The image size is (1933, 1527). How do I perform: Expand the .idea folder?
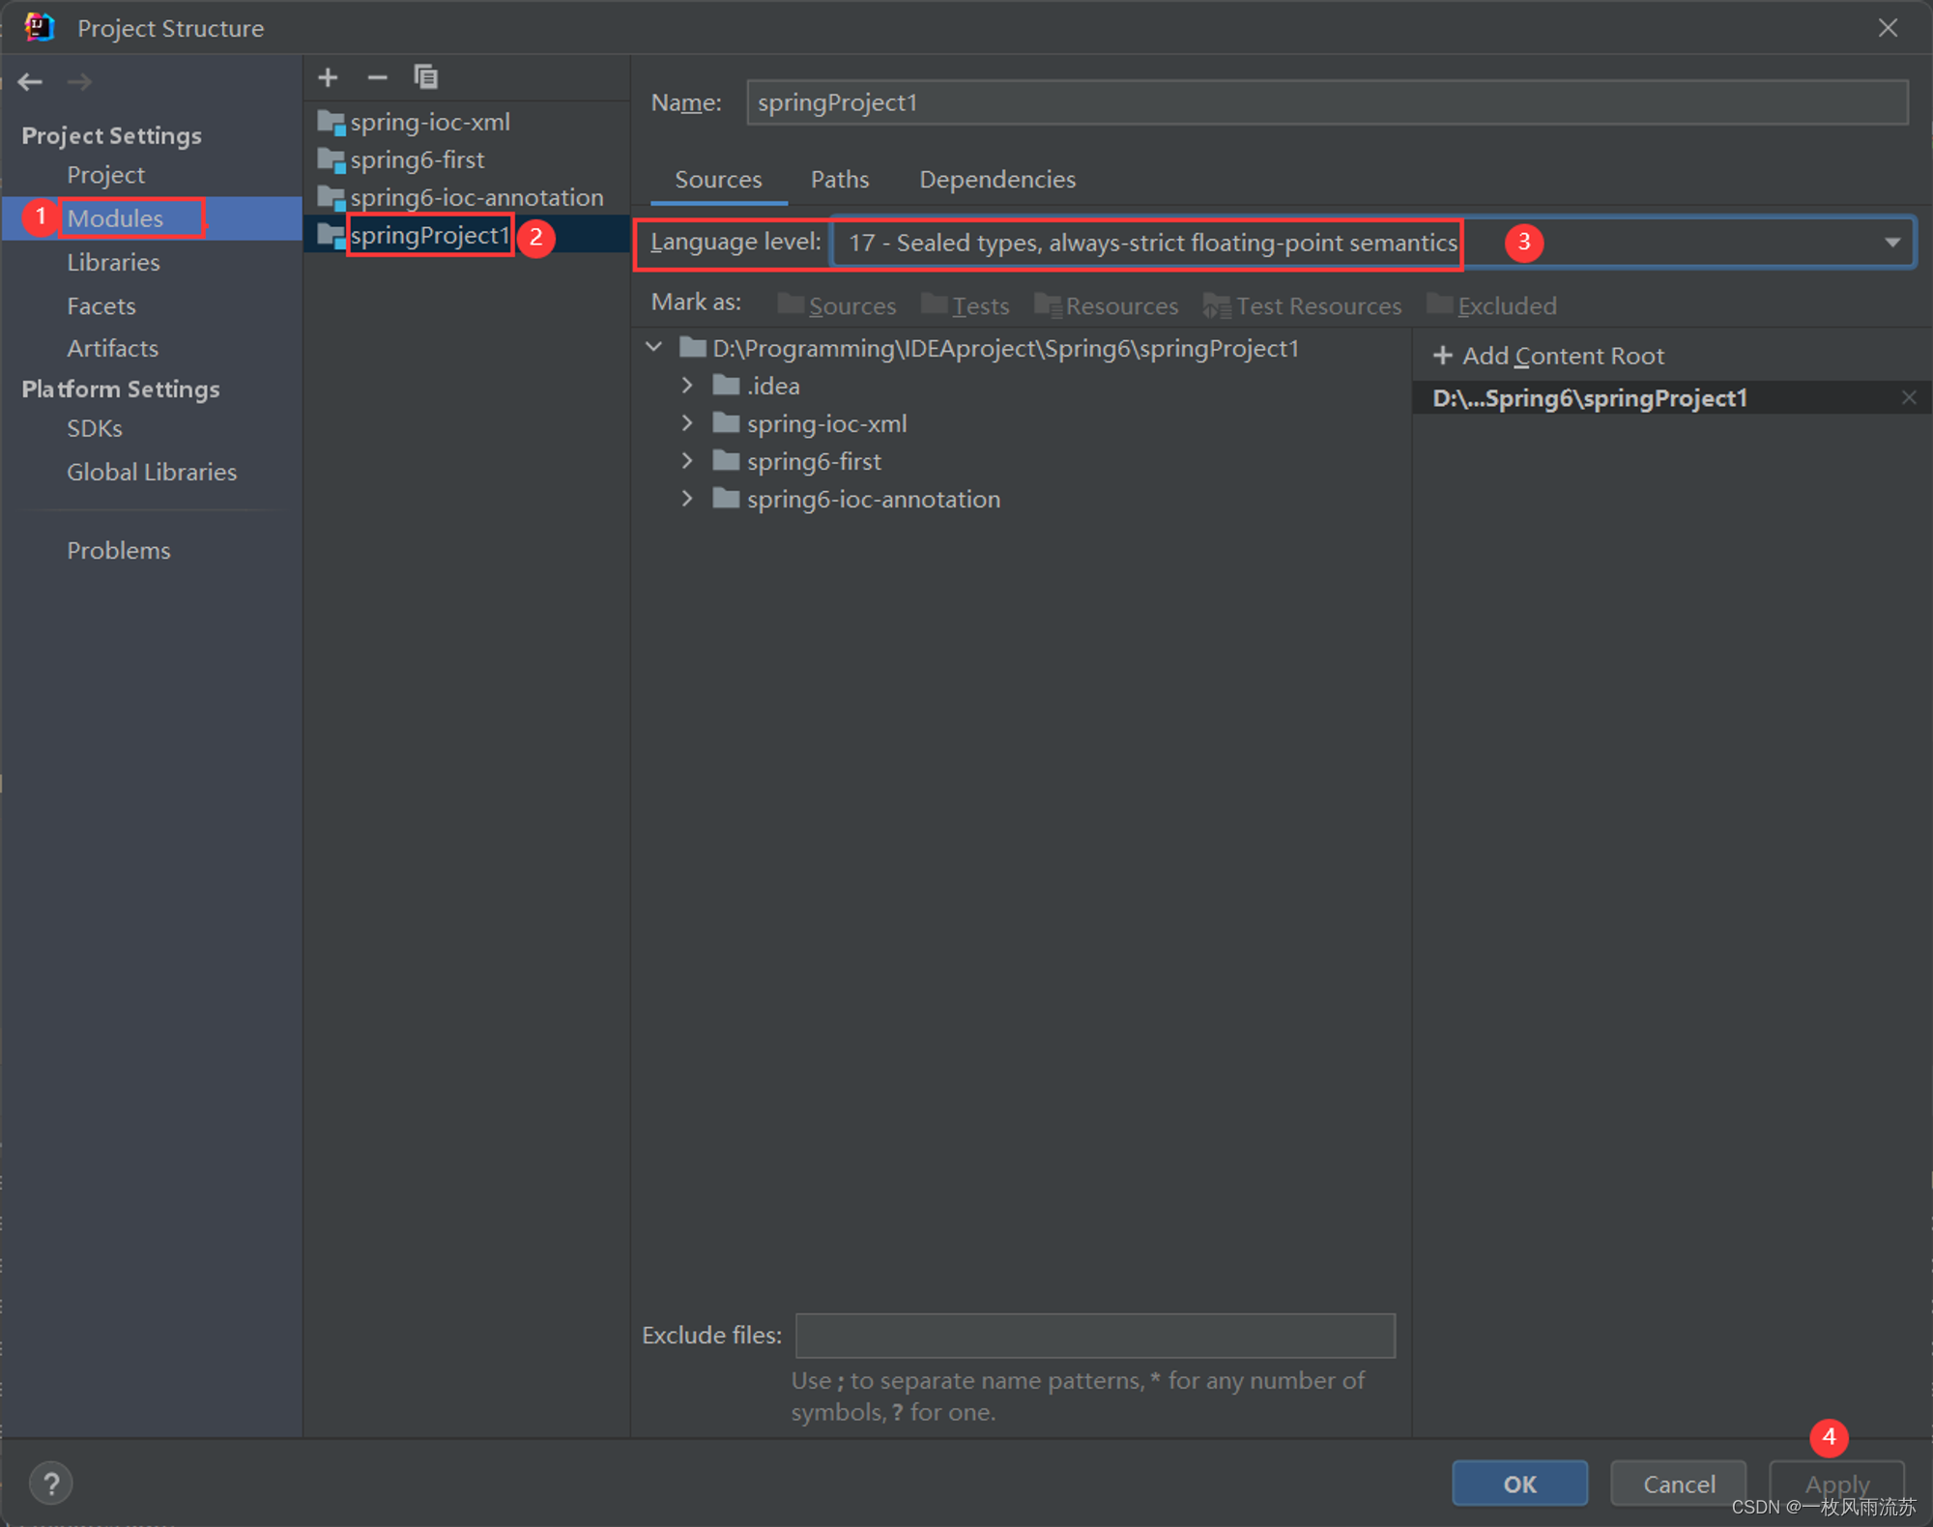(687, 386)
